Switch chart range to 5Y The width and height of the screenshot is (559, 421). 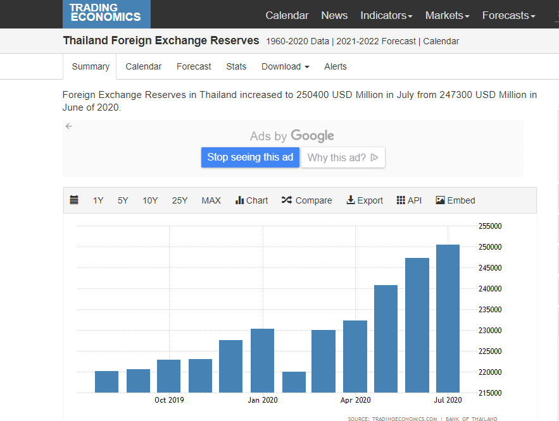(x=123, y=200)
